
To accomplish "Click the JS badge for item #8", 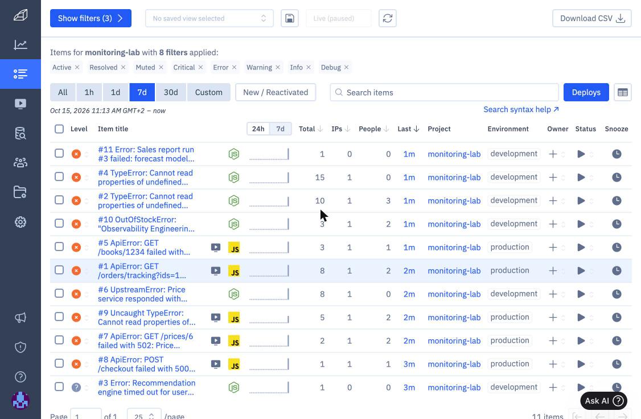I will 234,364.
